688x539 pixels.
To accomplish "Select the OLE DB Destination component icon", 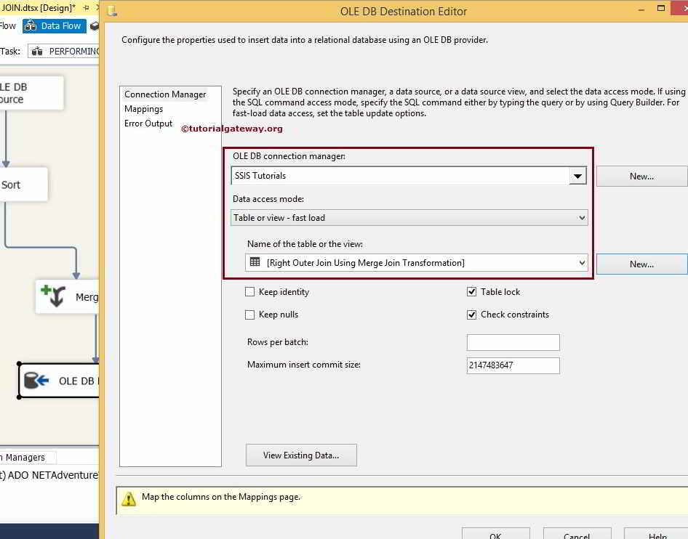I will 36,381.
